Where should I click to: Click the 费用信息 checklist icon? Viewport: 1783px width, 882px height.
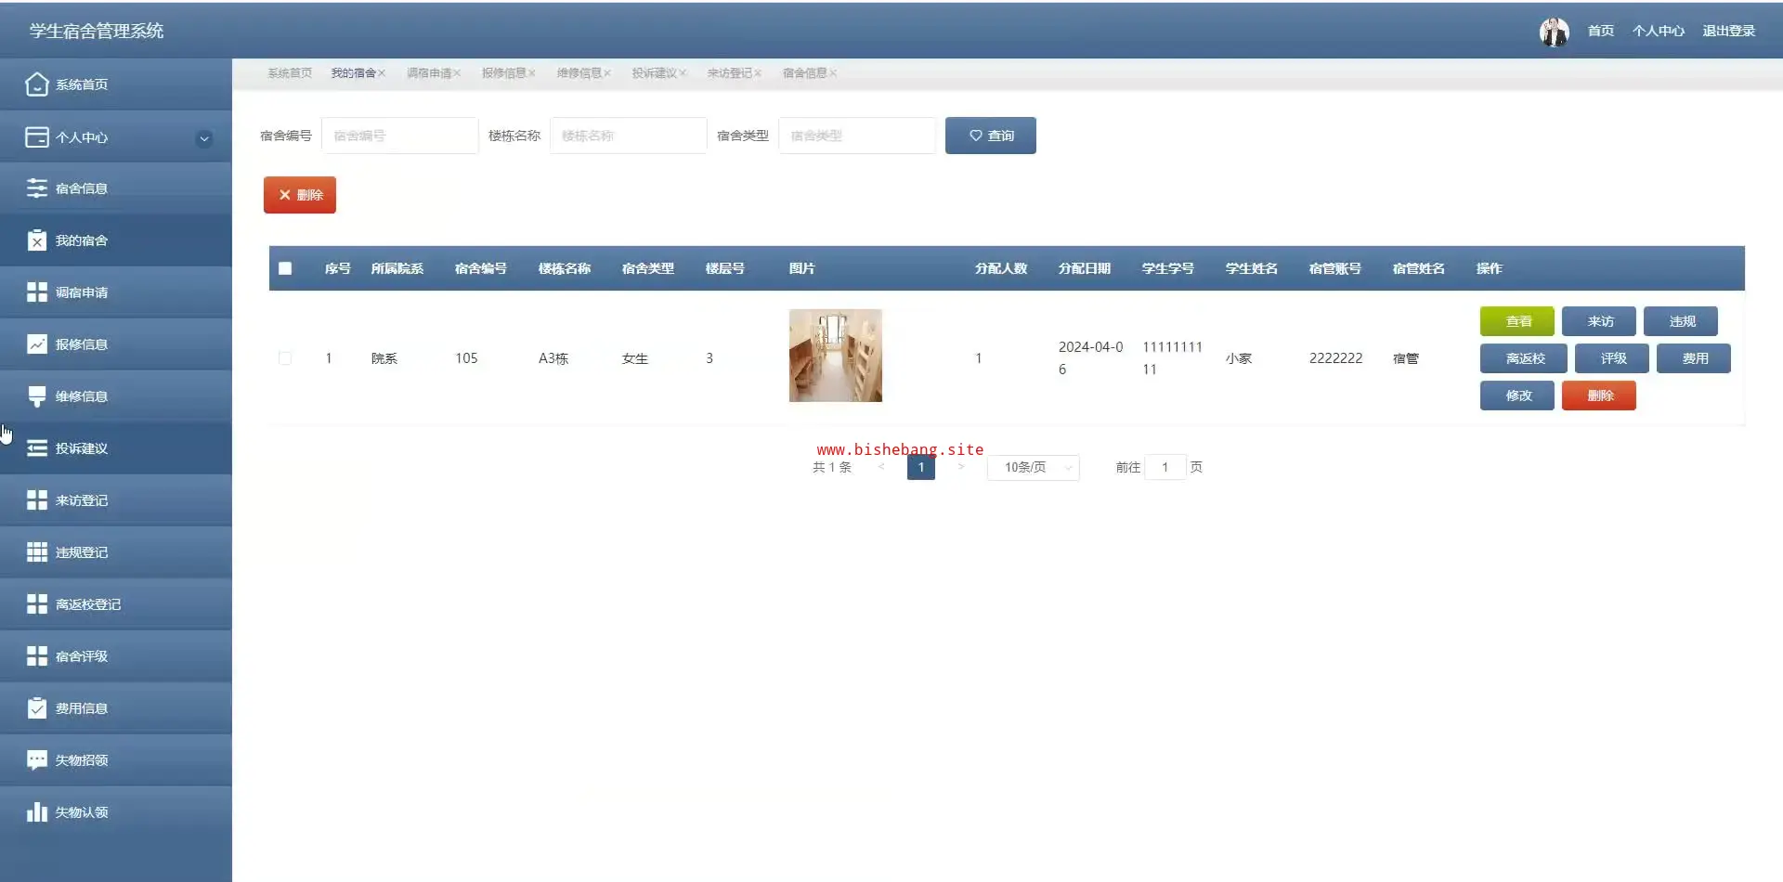click(x=36, y=708)
